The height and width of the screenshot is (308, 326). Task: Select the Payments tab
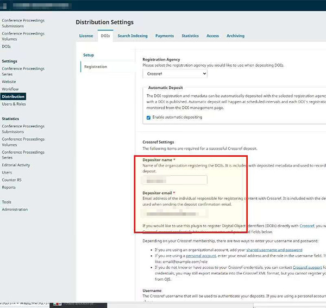(x=165, y=36)
